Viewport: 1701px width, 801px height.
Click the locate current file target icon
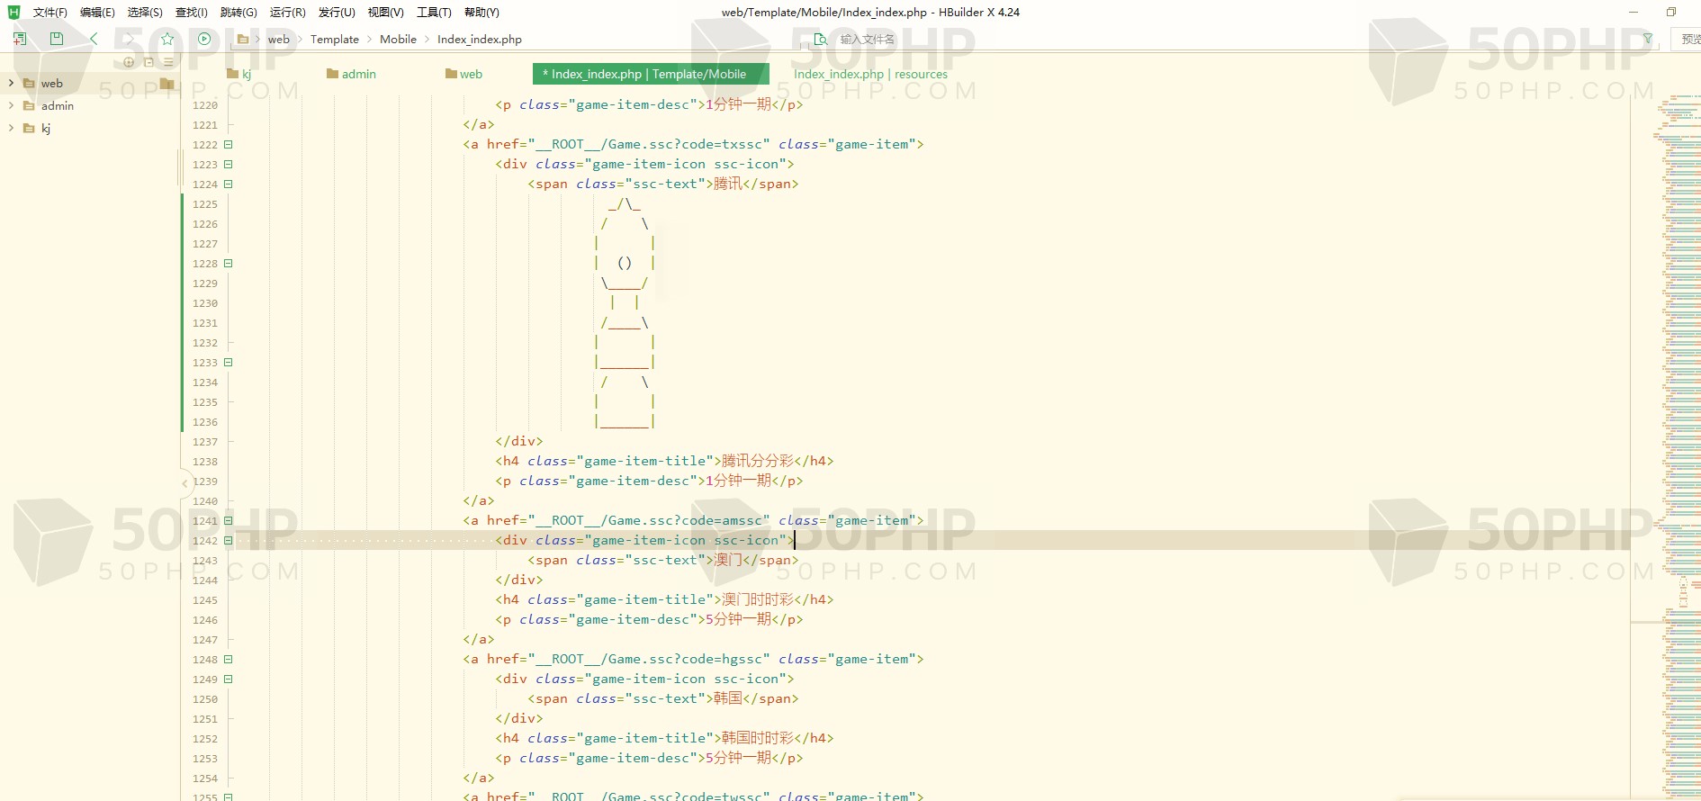pos(129,62)
